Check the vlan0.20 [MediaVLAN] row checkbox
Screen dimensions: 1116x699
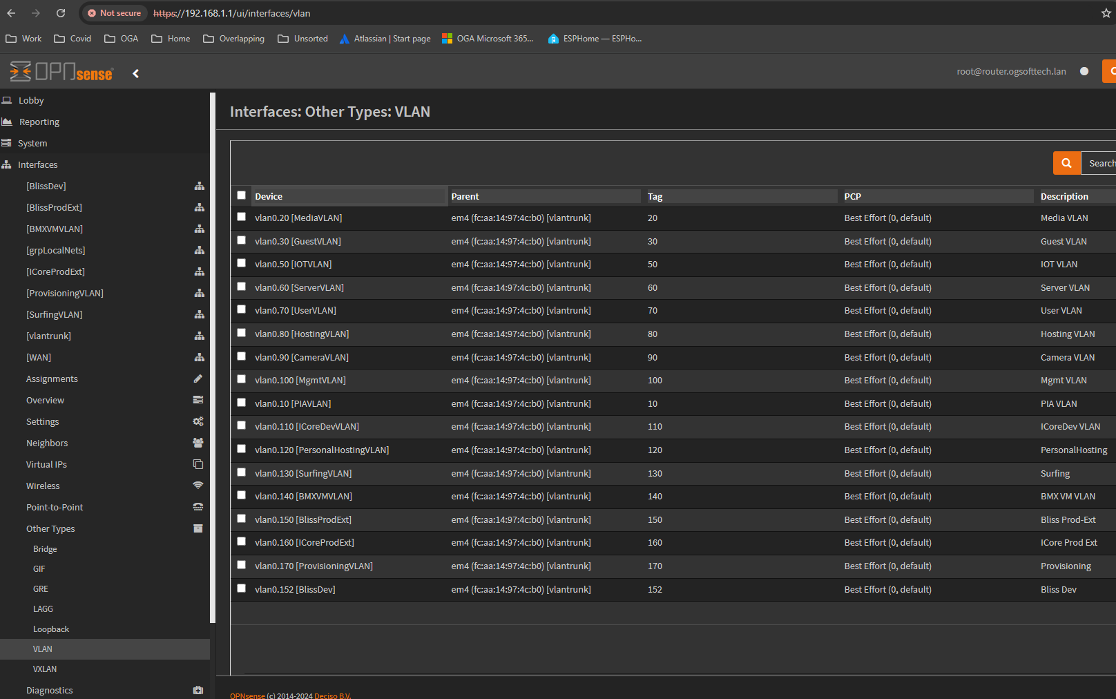pos(242,217)
